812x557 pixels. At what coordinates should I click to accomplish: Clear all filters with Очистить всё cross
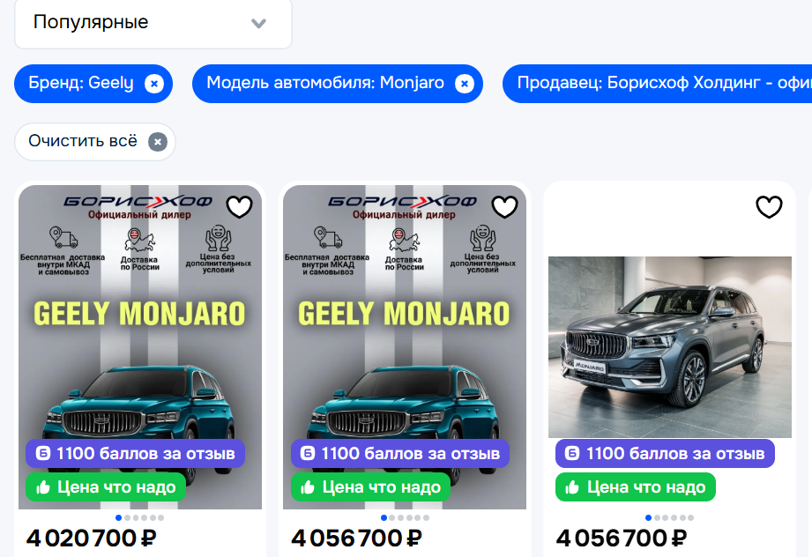158,142
